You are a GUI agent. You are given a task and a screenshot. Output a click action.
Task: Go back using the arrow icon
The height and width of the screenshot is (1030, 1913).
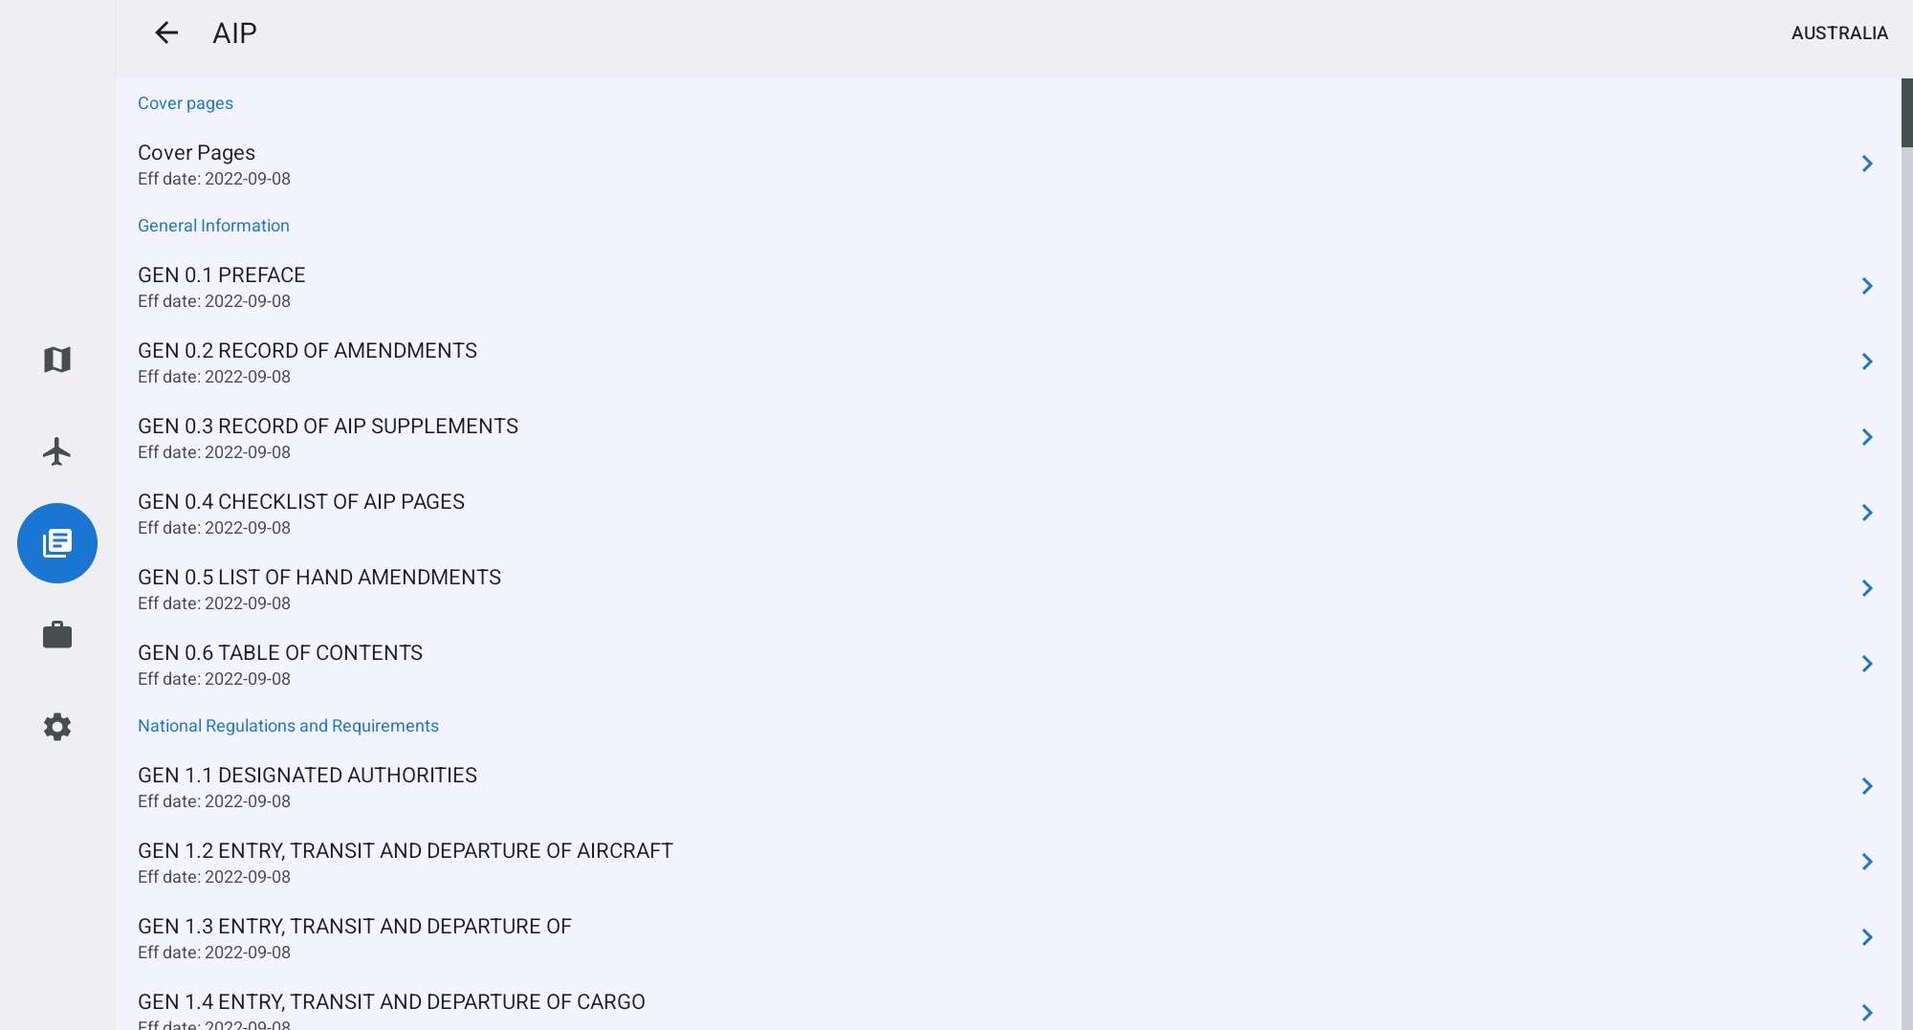pyautogui.click(x=166, y=33)
